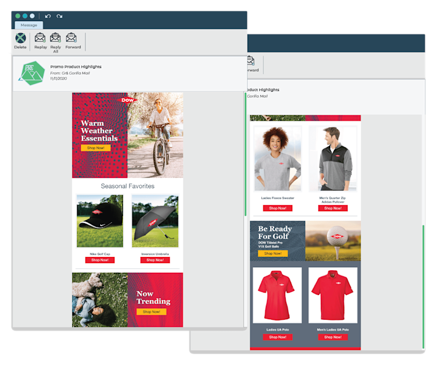The height and width of the screenshot is (365, 434).
Task: Click the Now Trending headline
Action: click(153, 297)
